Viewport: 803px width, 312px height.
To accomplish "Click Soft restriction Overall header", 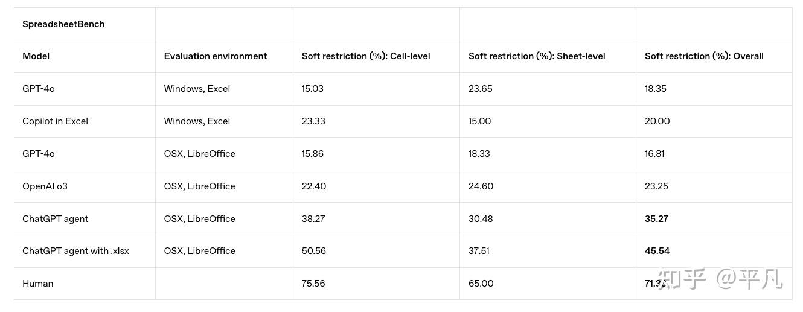I will click(704, 56).
